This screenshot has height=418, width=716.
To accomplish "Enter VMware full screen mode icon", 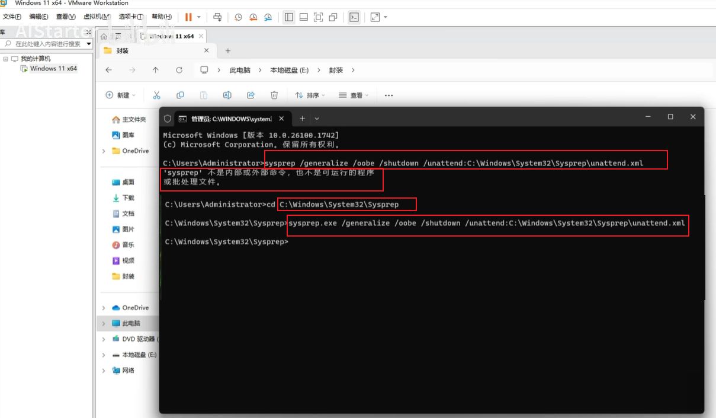I will [x=318, y=17].
